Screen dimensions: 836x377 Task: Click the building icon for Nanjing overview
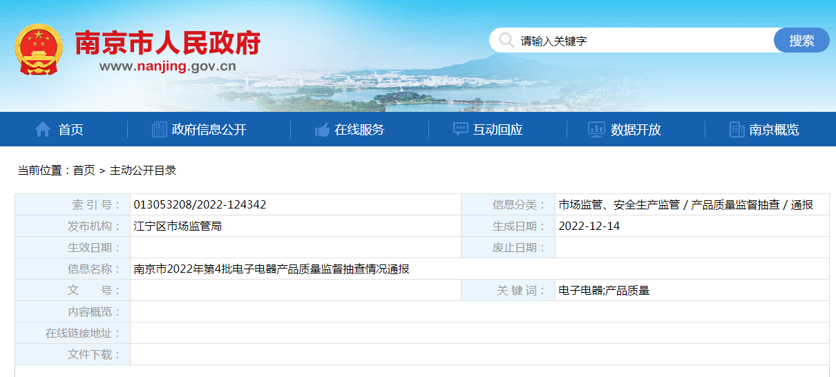point(737,129)
